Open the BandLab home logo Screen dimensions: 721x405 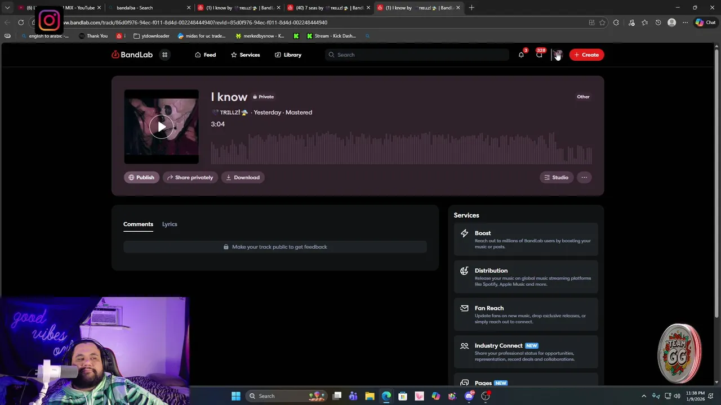click(132, 55)
